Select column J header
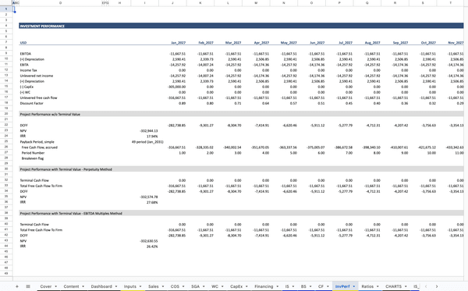 (172, 2)
